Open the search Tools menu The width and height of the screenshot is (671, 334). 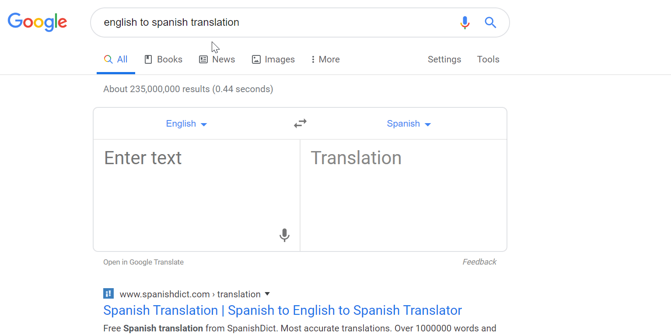[x=488, y=59]
